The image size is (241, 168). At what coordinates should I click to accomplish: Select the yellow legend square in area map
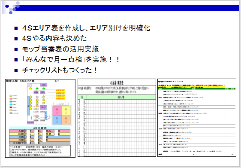[11, 96]
